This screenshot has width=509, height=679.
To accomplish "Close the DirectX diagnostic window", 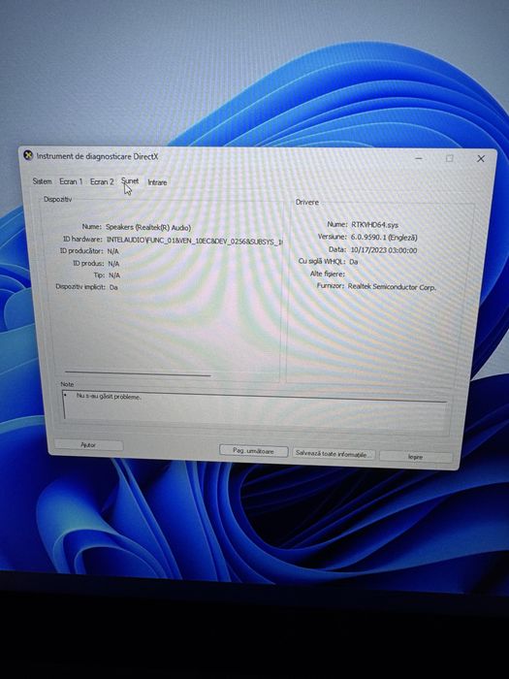I will click(x=481, y=159).
